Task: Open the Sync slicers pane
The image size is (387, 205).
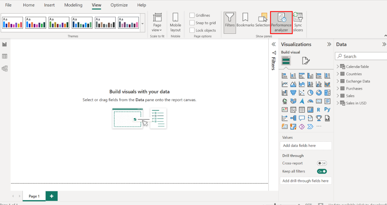Action: (298, 22)
